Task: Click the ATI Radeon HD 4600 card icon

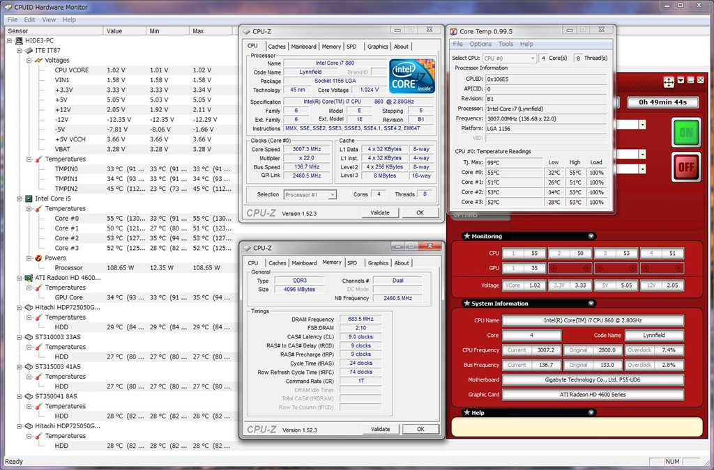Action: tap(29, 278)
